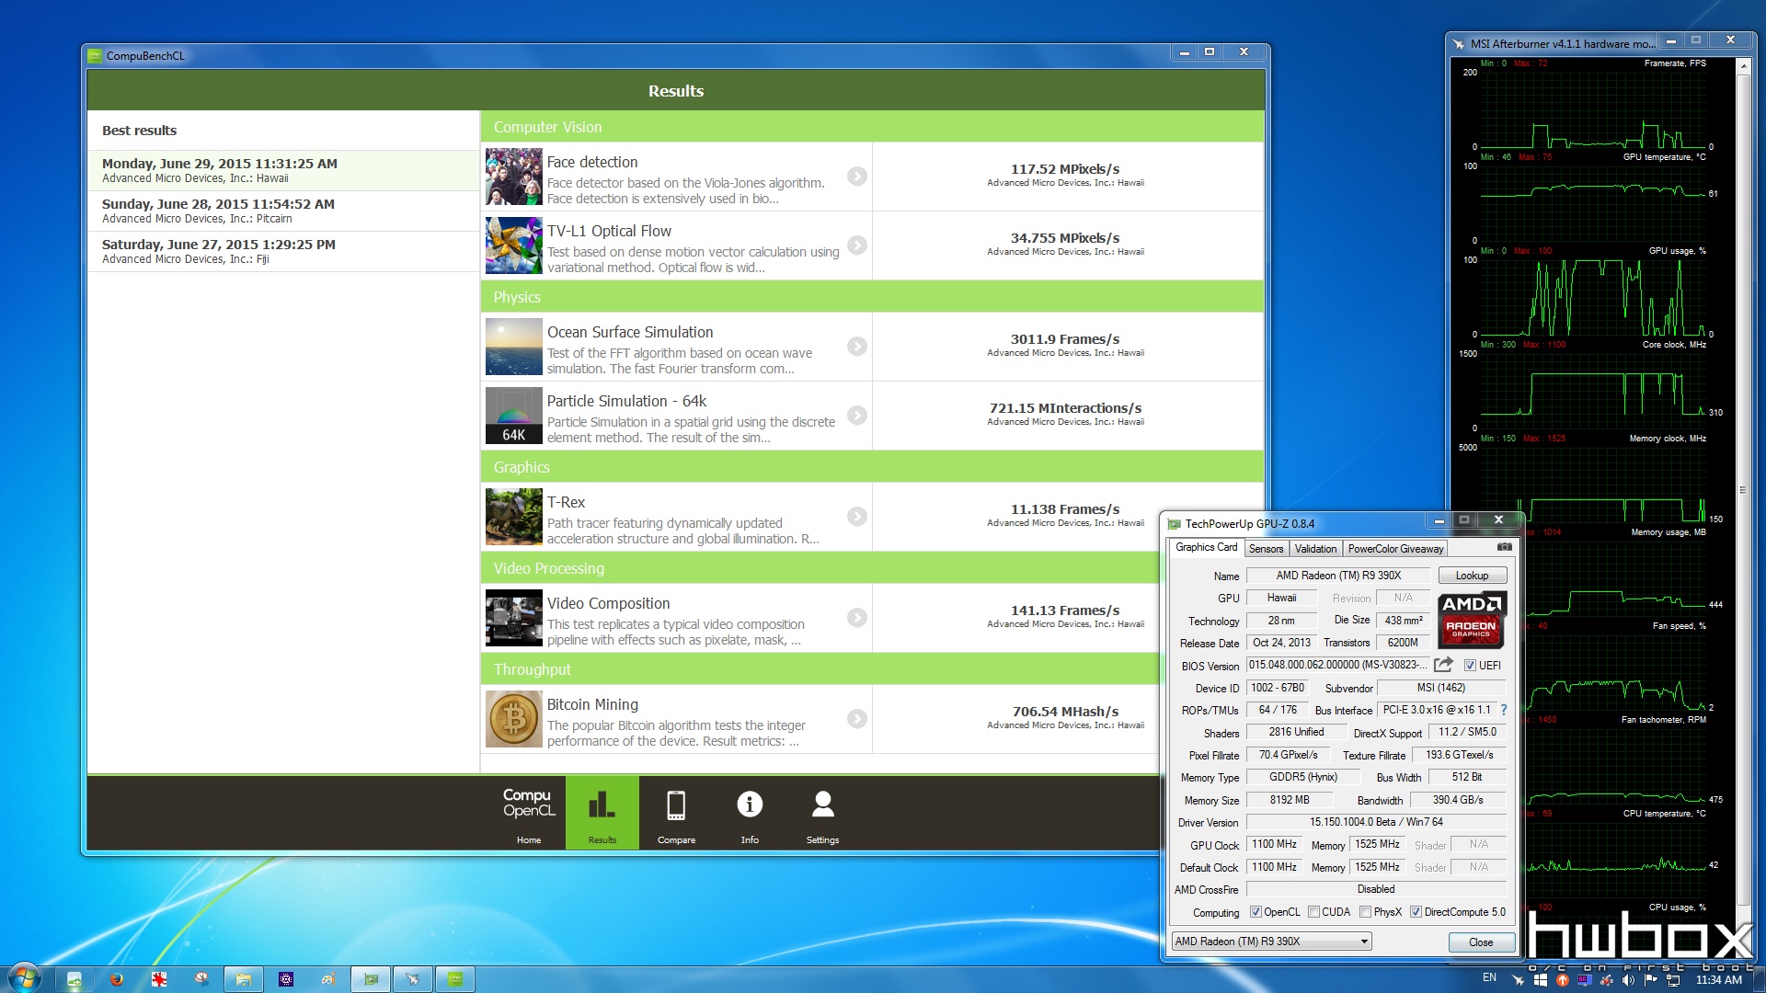Click the BIOS Version field
The width and height of the screenshot is (1766, 993).
[x=1338, y=665]
